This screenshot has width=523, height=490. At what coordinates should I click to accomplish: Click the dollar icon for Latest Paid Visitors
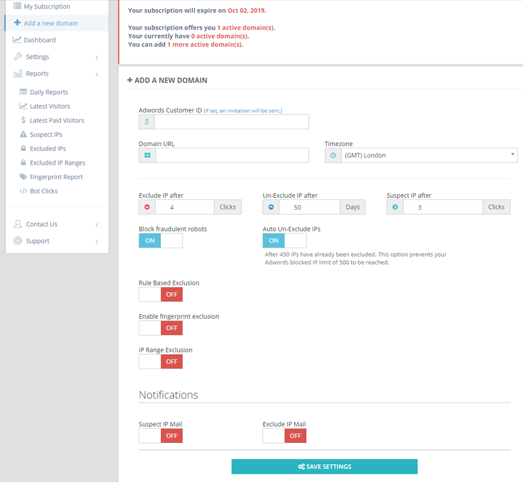point(24,120)
